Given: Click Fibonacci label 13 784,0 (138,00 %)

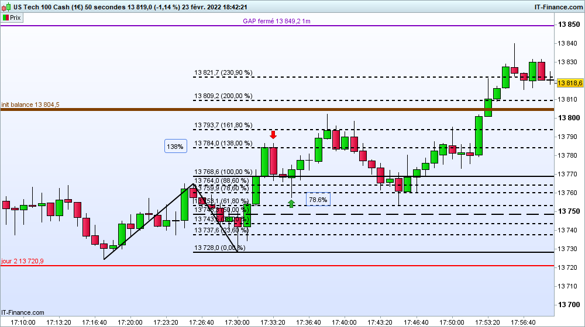Looking at the screenshot, I should tap(223, 144).
